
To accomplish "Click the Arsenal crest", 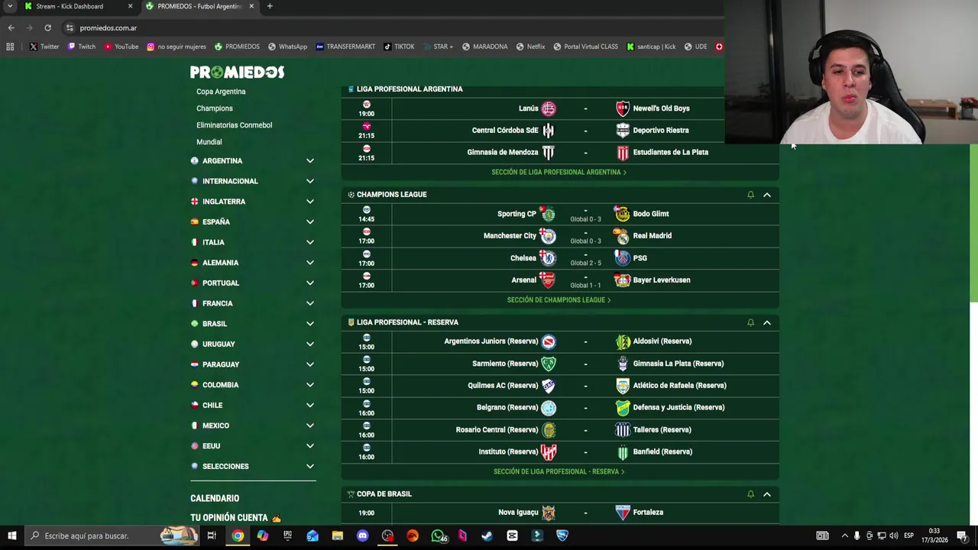I will 548,280.
